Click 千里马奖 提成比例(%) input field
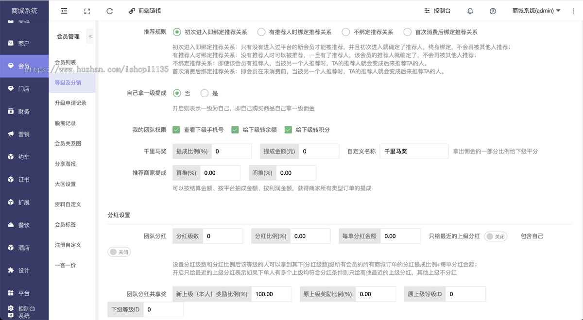 point(231,152)
